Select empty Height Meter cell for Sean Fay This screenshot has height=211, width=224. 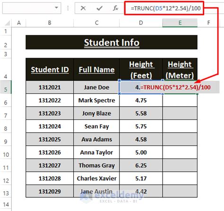[180, 127]
